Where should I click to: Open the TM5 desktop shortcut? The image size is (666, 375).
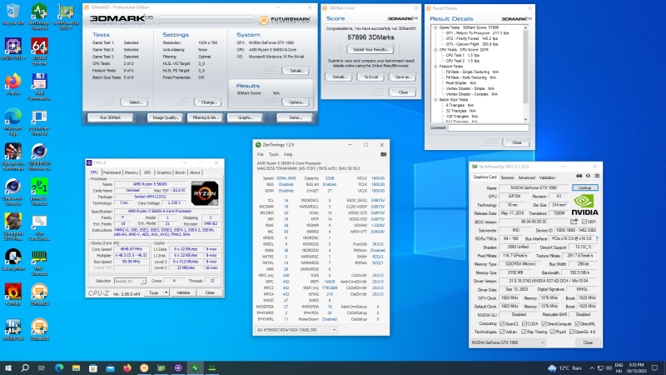[x=39, y=262]
